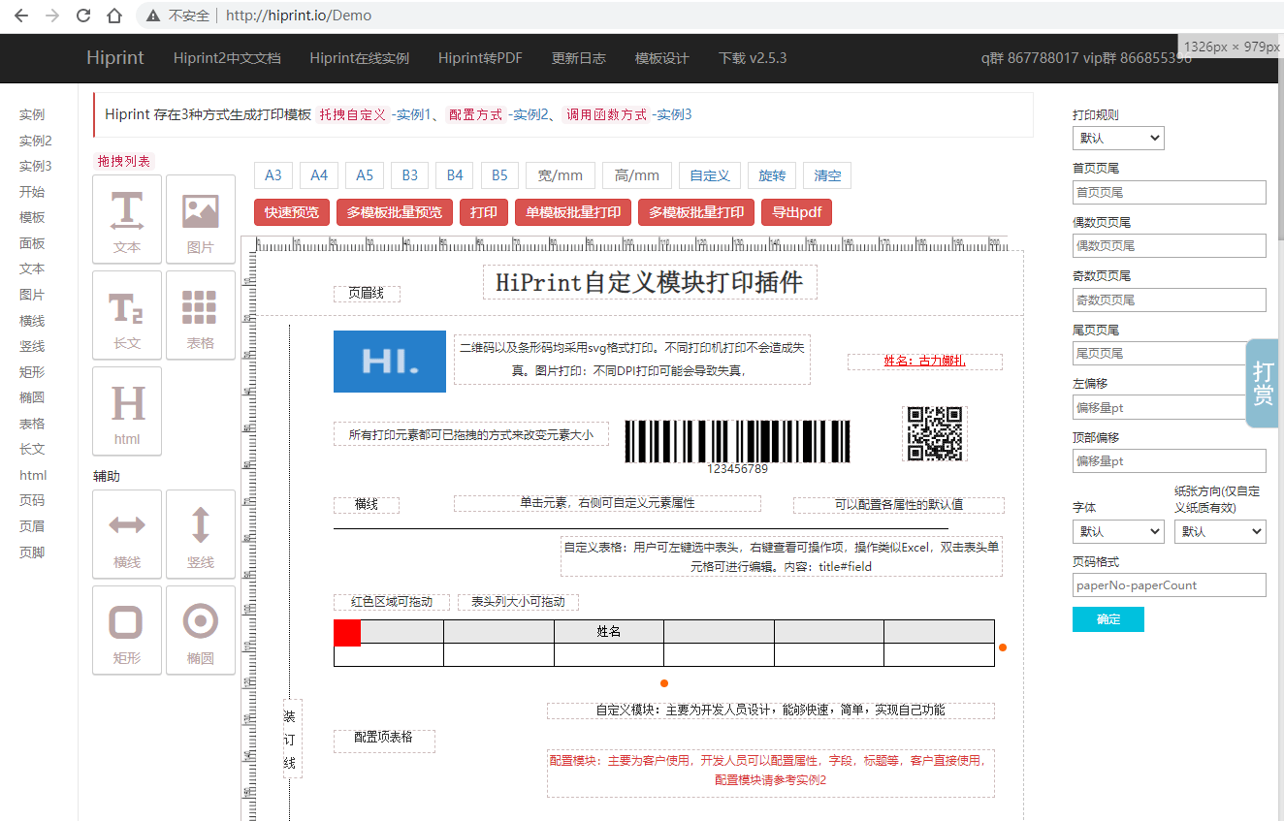Click the 清空 clear button
The image size is (1284, 821).
point(827,175)
